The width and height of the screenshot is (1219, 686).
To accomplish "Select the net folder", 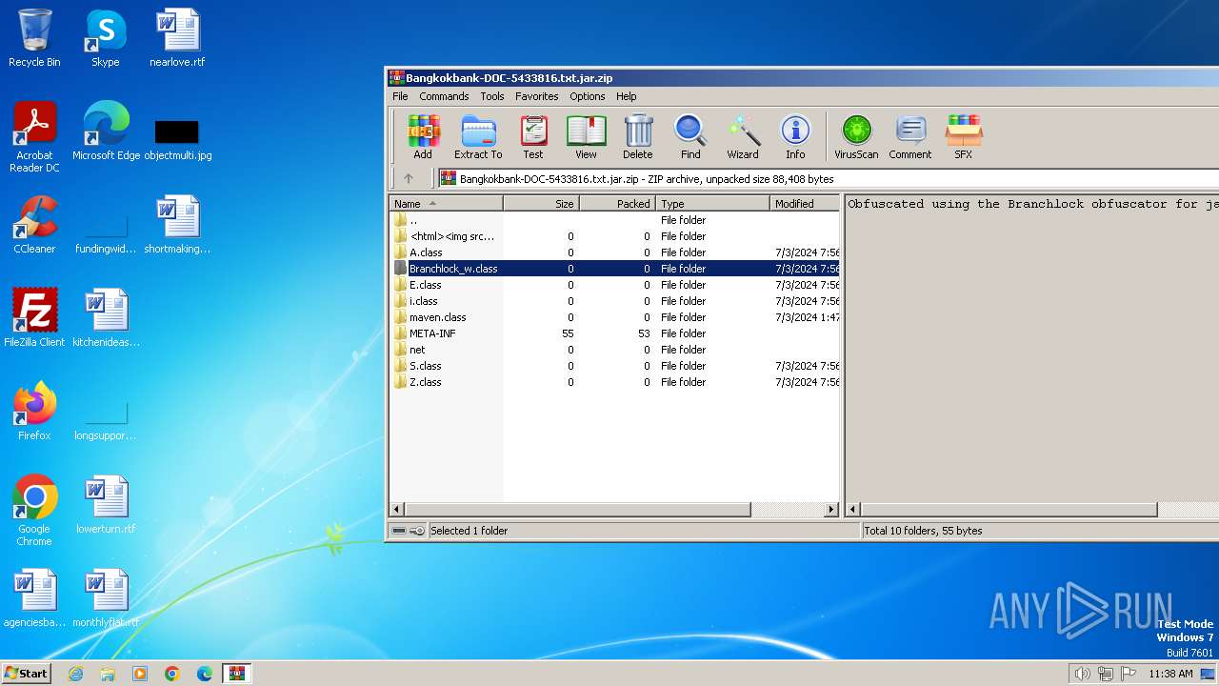I will [614, 350].
